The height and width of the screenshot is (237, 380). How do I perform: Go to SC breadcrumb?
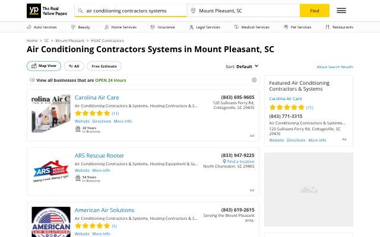point(46,40)
